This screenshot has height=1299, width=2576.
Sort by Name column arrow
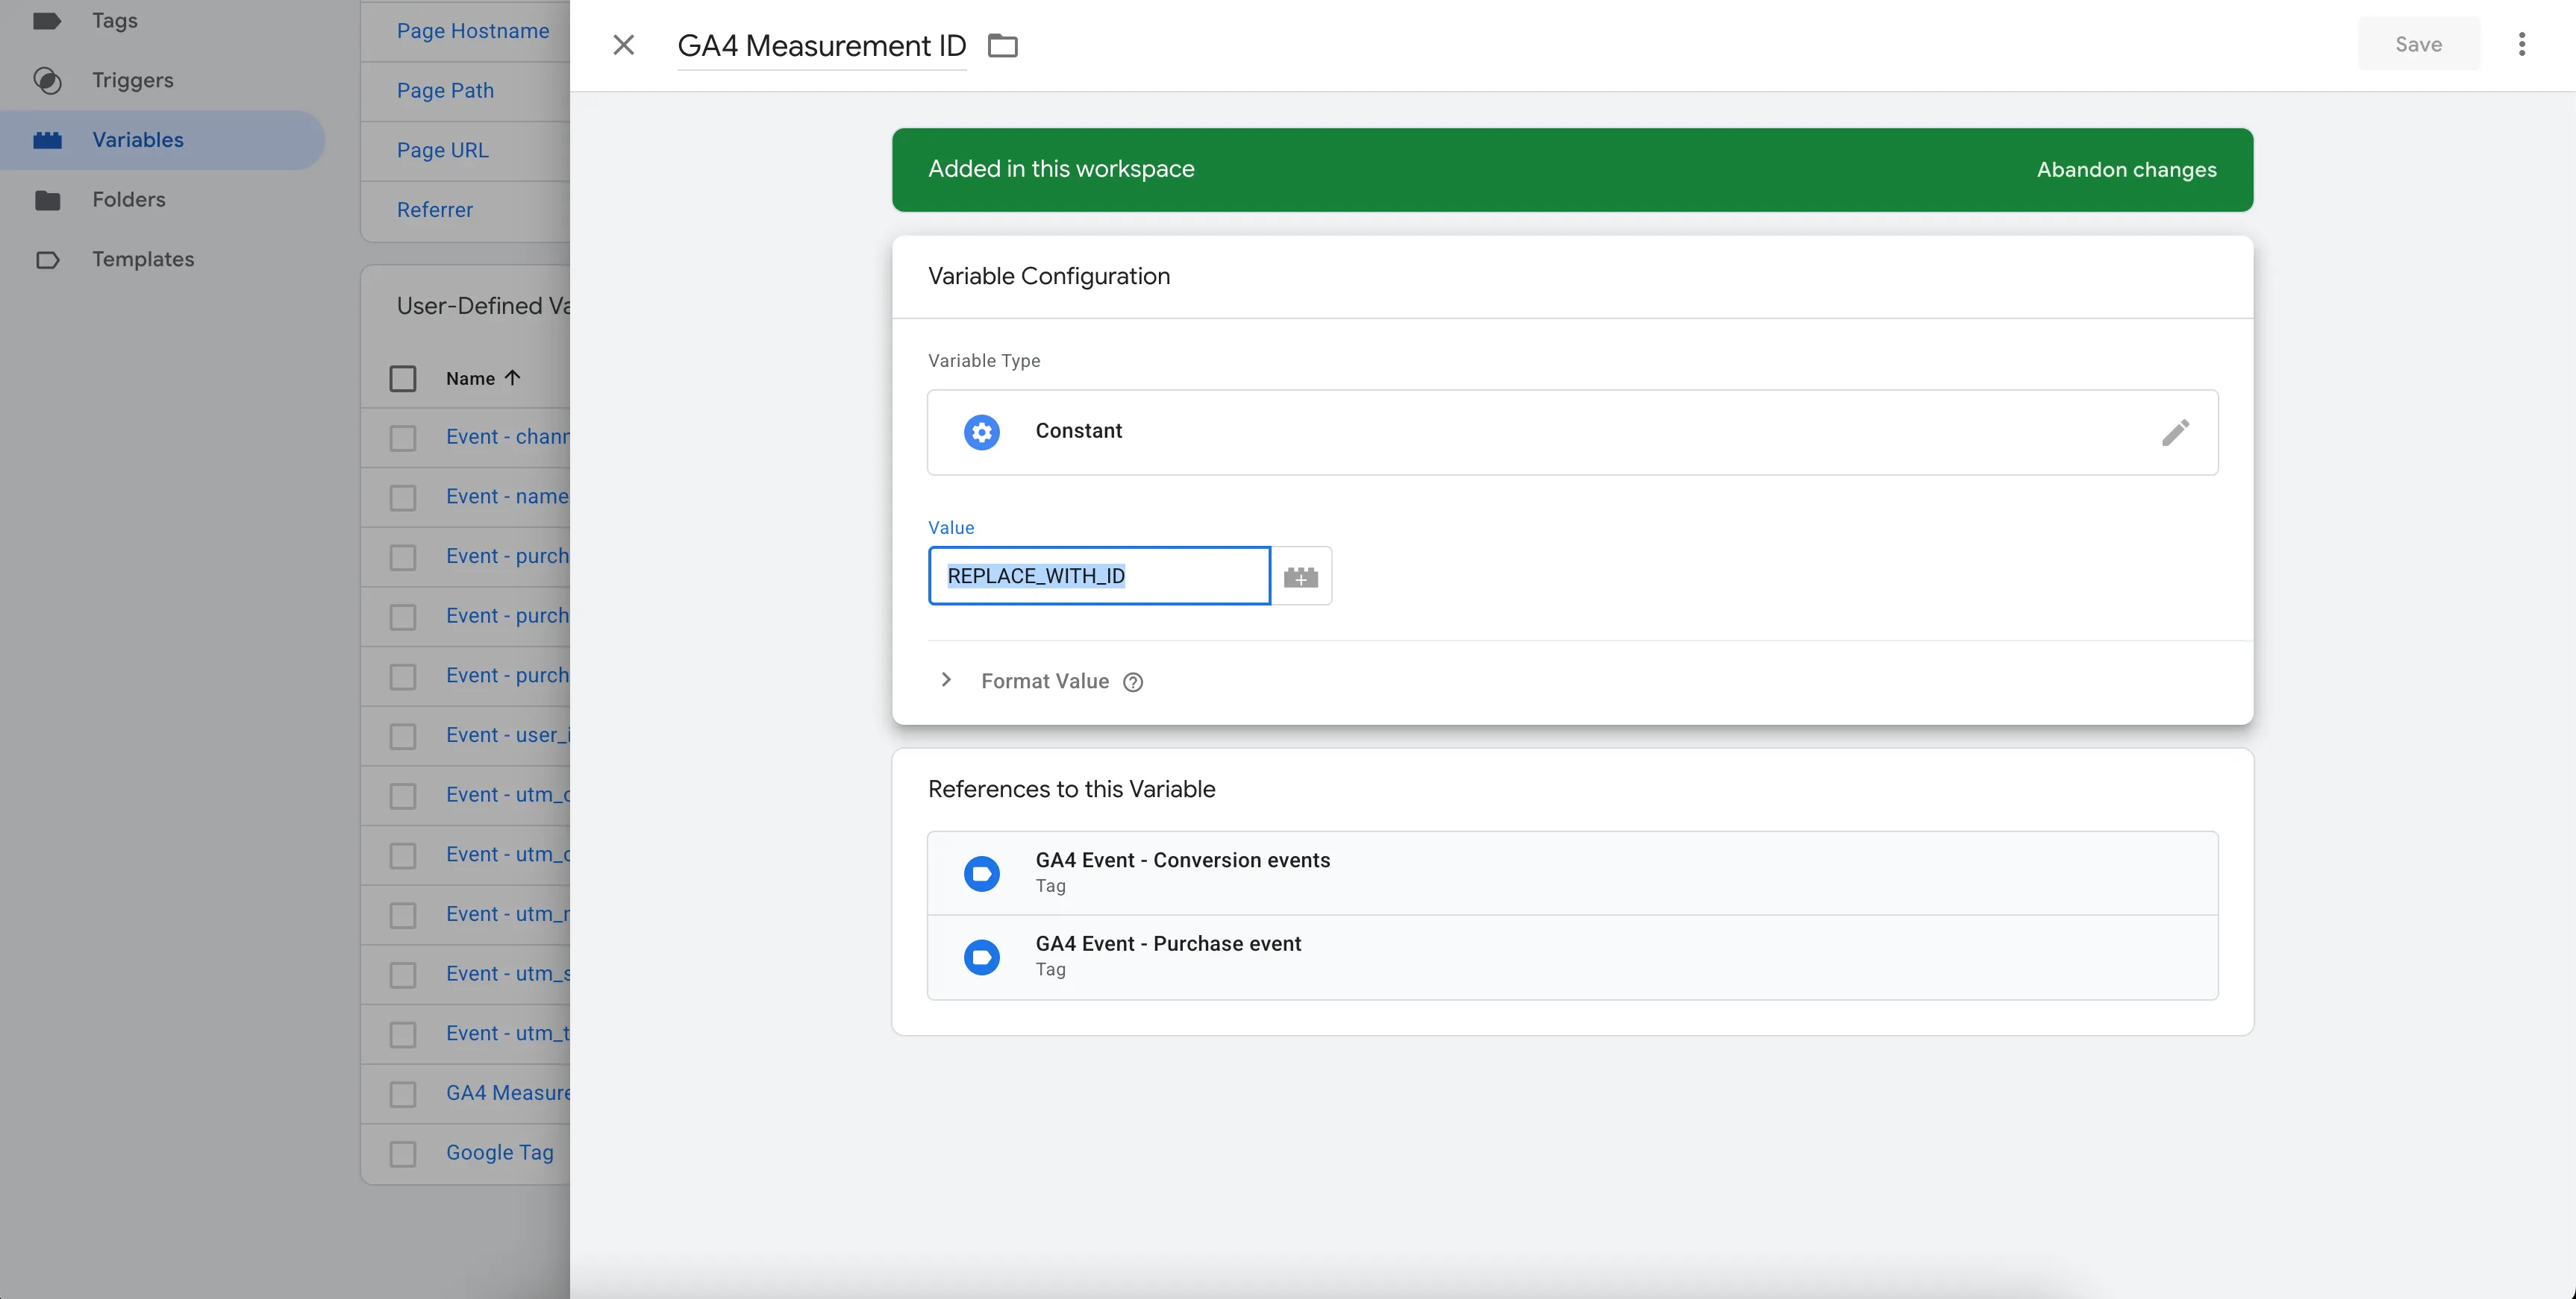513,378
